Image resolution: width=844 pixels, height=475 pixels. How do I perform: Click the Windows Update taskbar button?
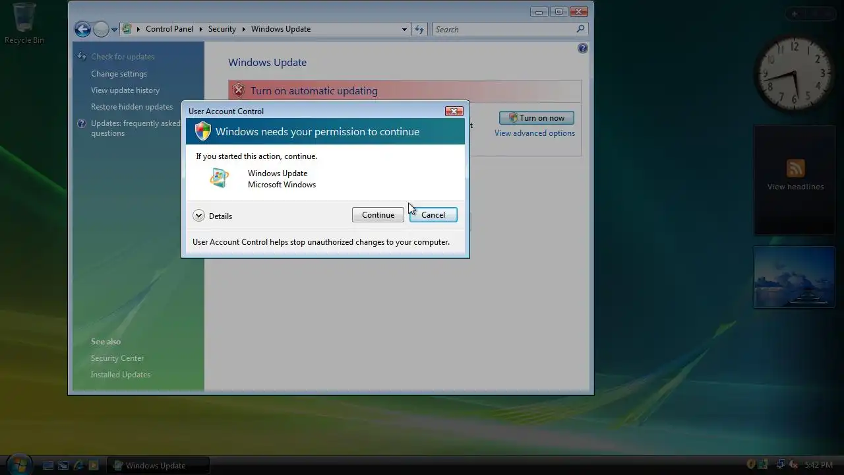point(158,465)
